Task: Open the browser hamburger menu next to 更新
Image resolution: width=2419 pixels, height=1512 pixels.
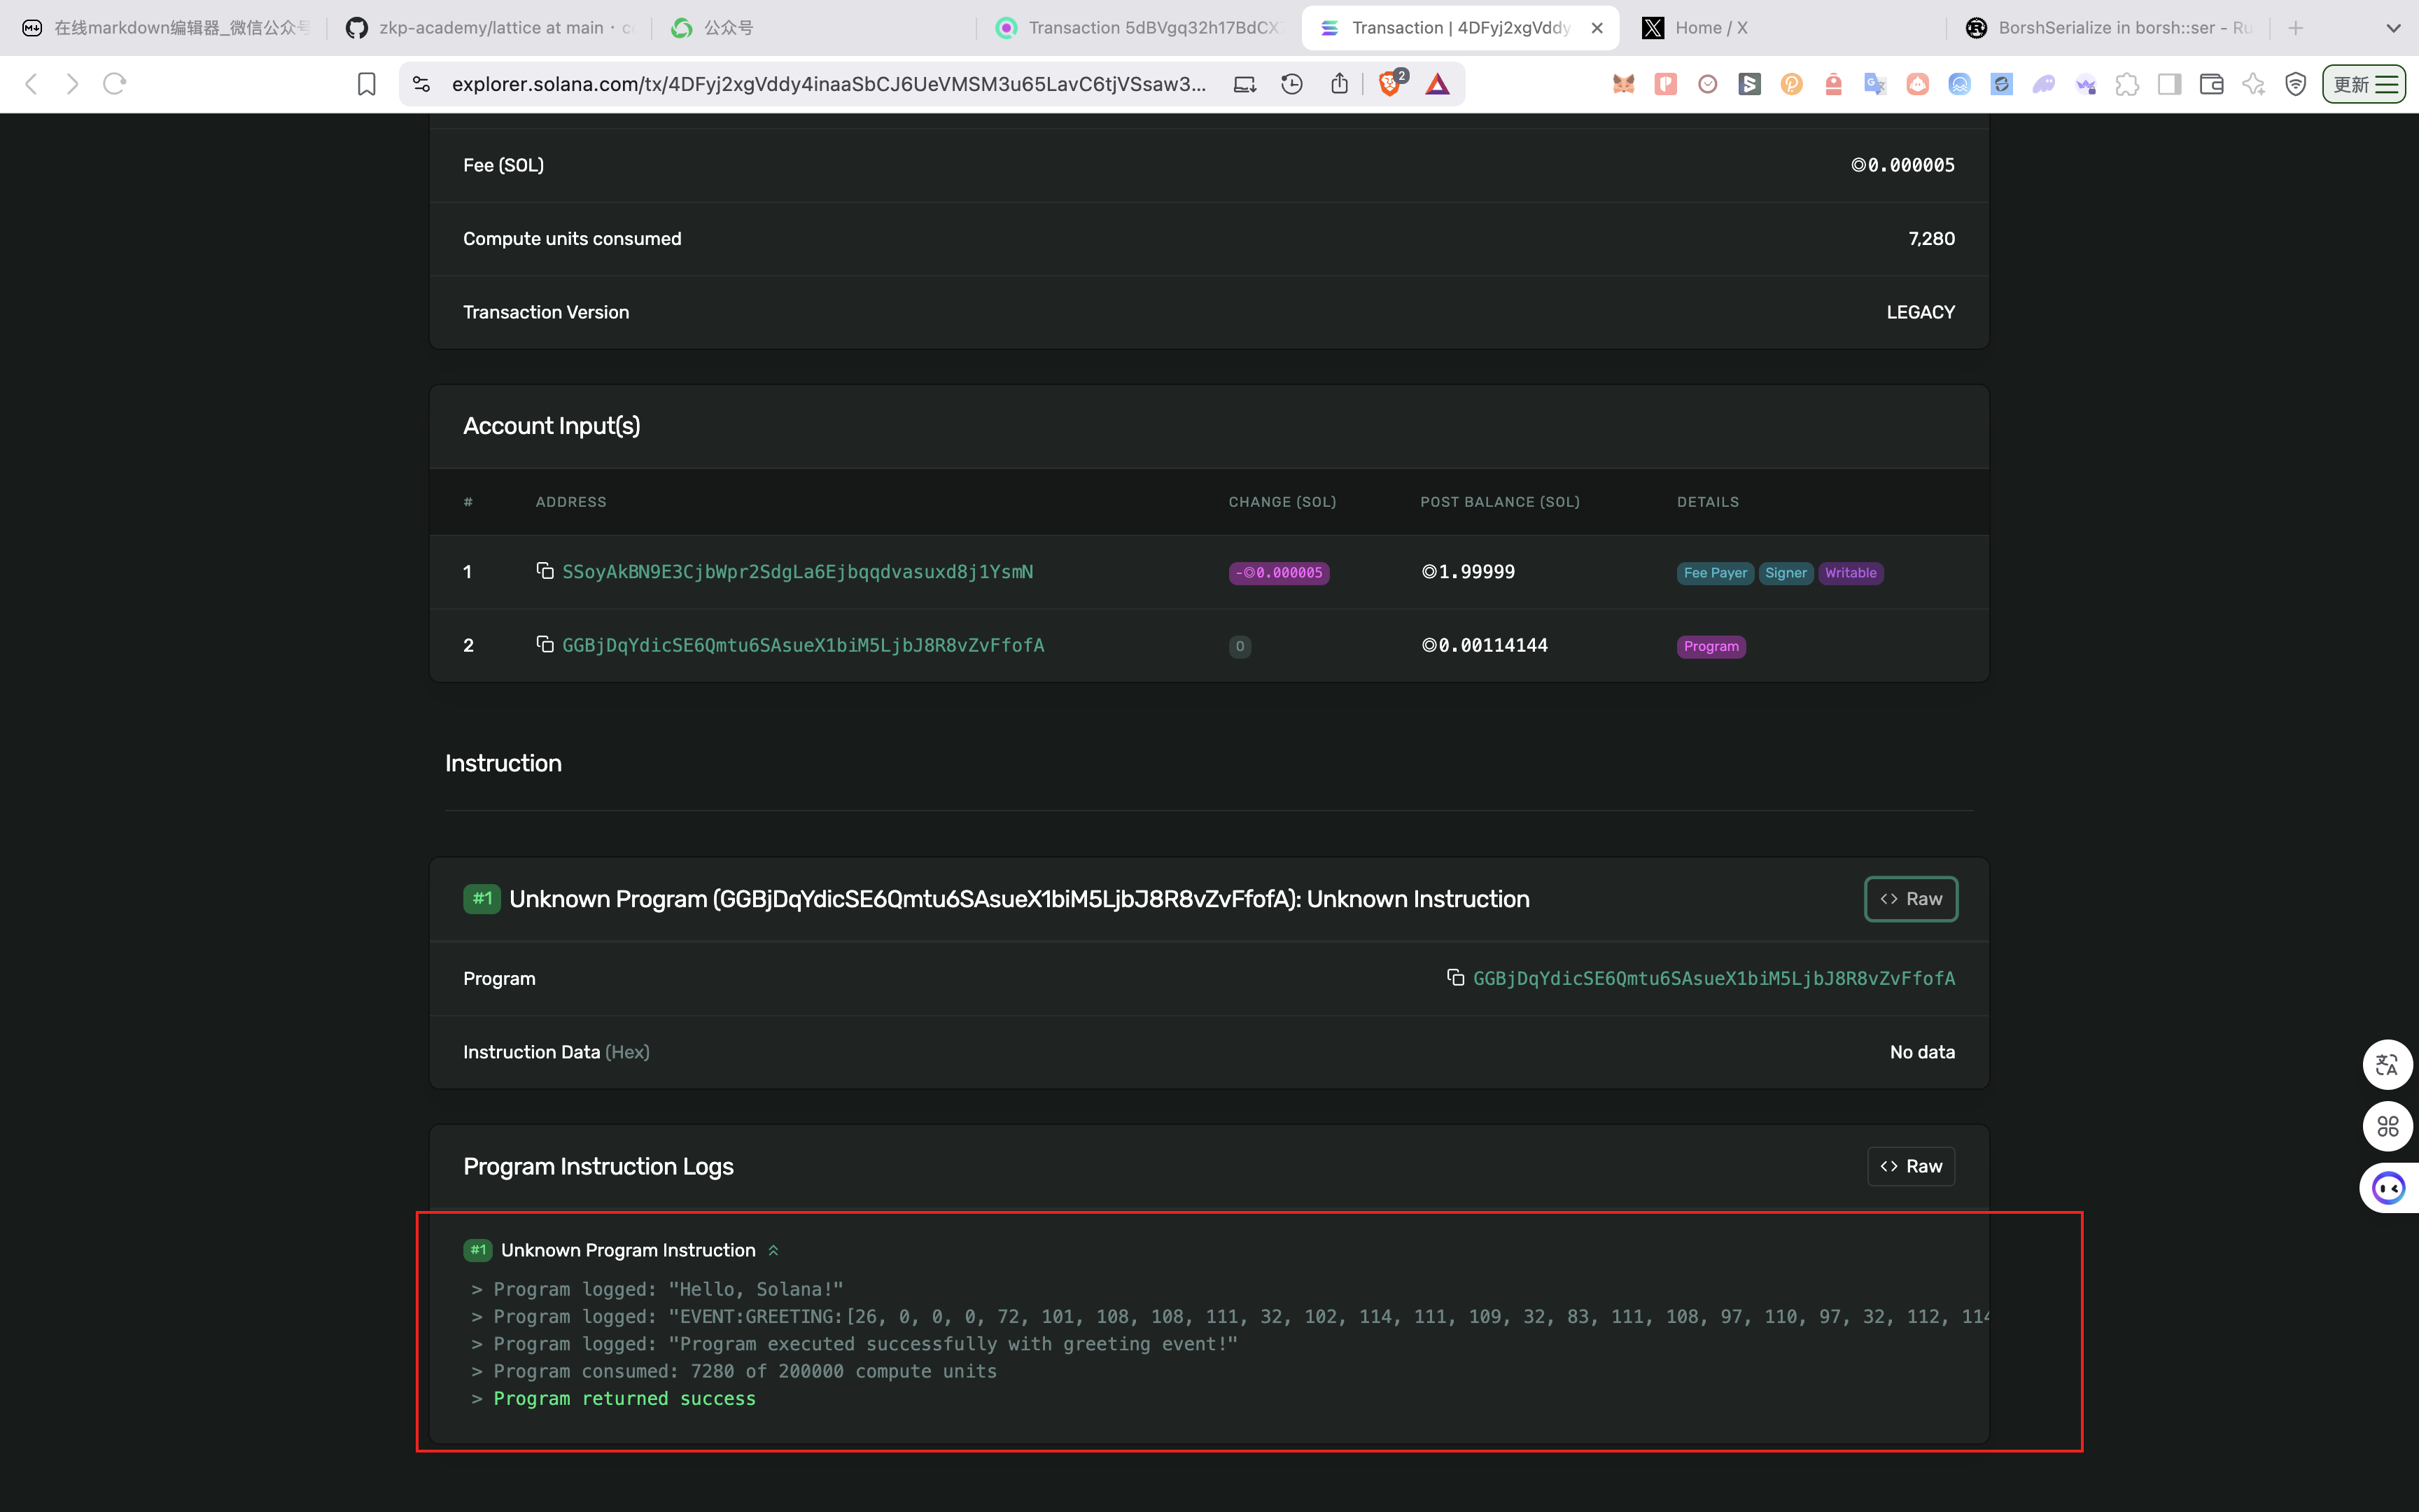Action: (2387, 84)
